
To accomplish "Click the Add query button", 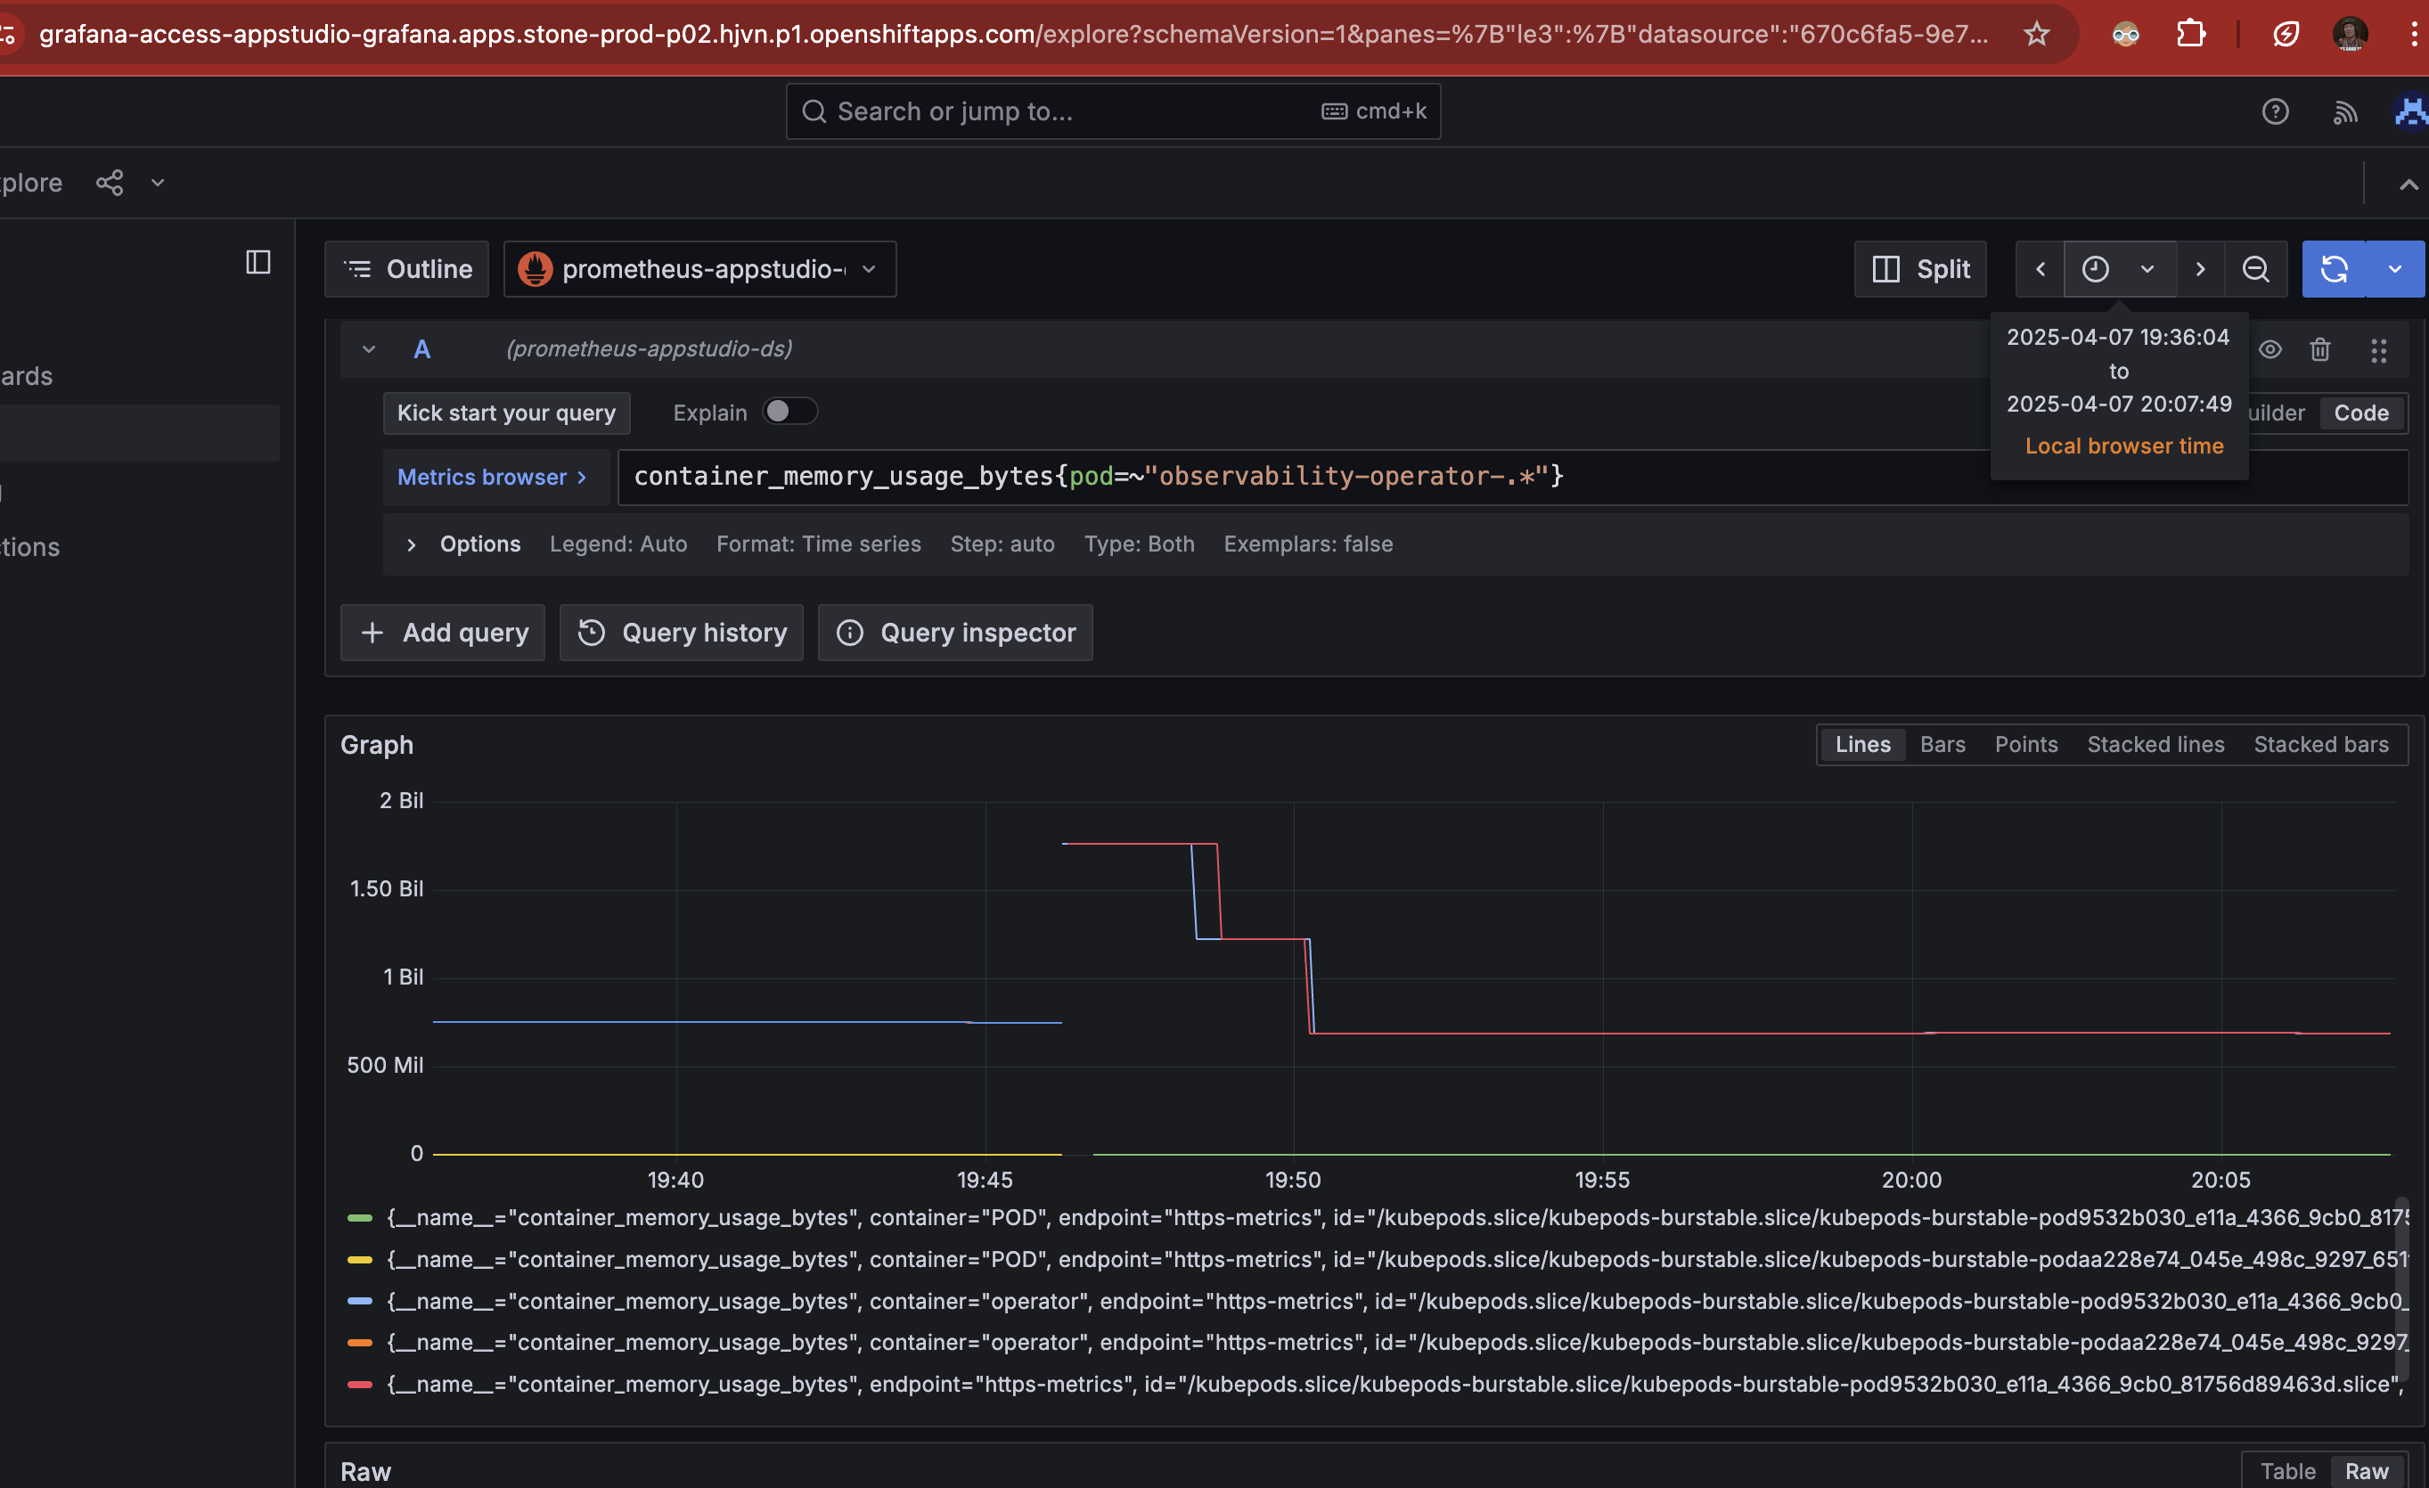I will click(443, 633).
